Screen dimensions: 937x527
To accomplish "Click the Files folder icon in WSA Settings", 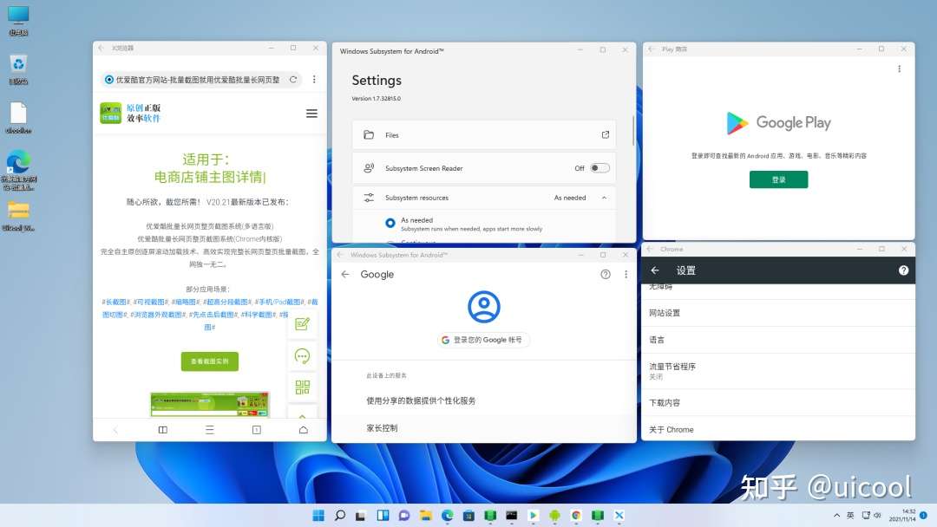I will 369,135.
